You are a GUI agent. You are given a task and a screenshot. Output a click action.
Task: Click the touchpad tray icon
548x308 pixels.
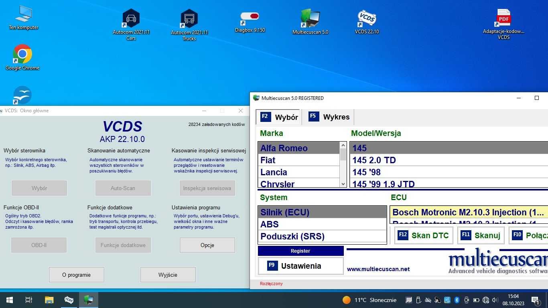pos(408,300)
